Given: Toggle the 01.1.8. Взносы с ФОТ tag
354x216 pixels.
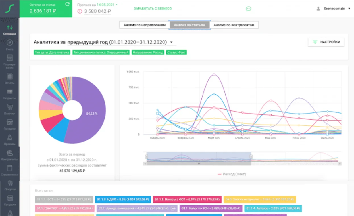Looking at the screenshot, I should 187,199.
